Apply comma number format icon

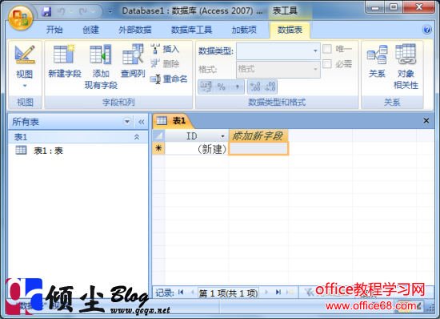click(237, 87)
